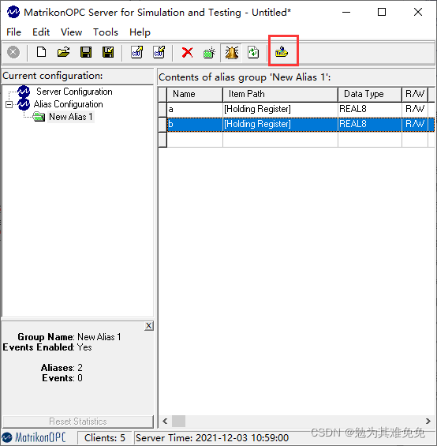Toggle the bell events toolbar button
437x446 pixels.
coord(231,53)
